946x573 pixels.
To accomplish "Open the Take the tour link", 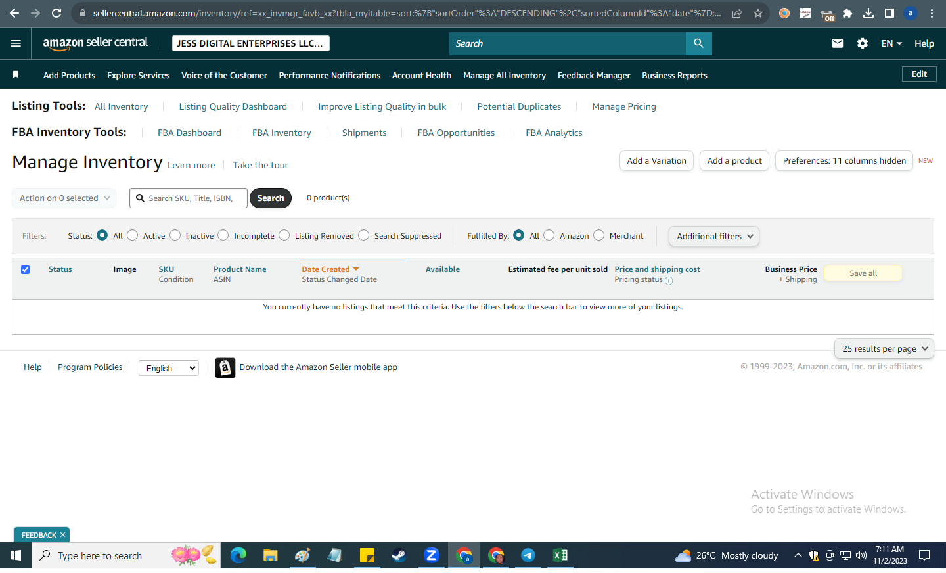I will click(x=260, y=166).
